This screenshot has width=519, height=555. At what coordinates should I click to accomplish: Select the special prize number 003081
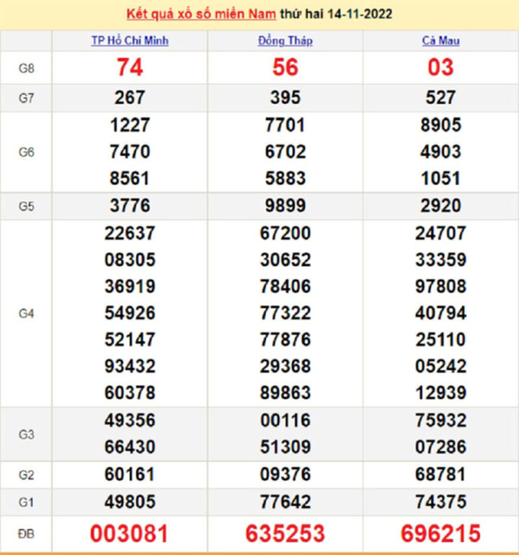pyautogui.click(x=130, y=534)
